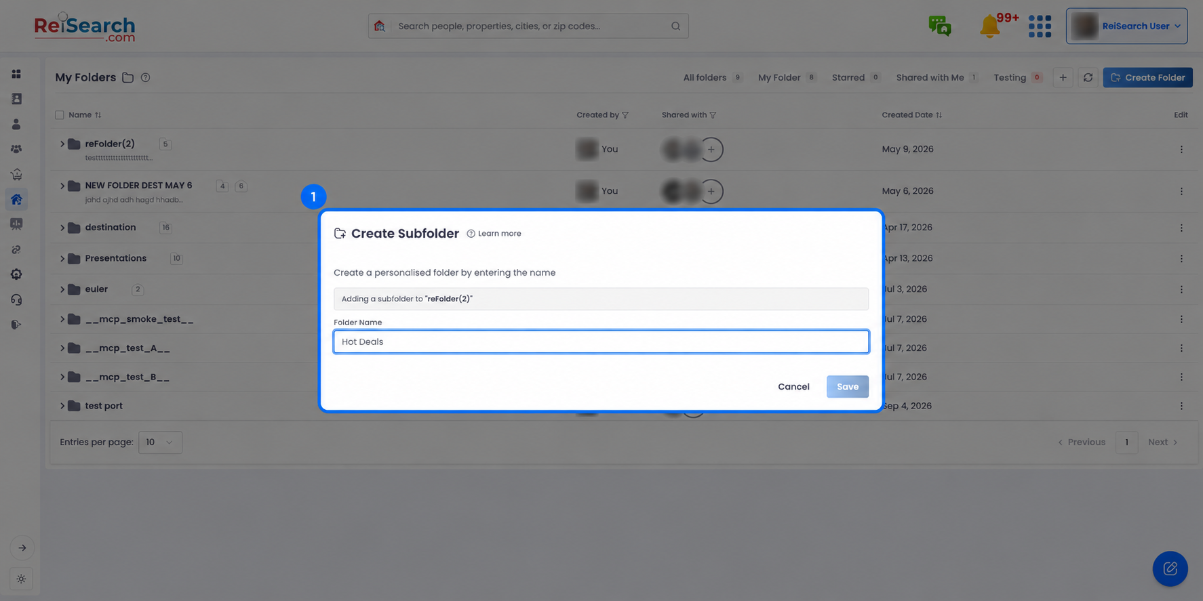Viewport: 1203px width, 601px height.
Task: Toggle the light theme sun icon
Action: (x=22, y=579)
